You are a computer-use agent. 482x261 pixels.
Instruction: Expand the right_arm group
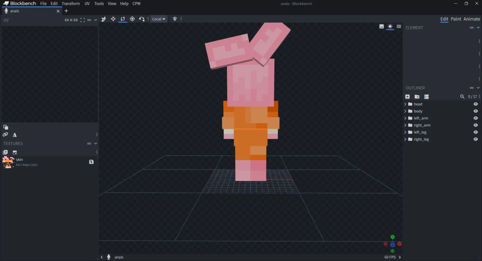(405, 125)
